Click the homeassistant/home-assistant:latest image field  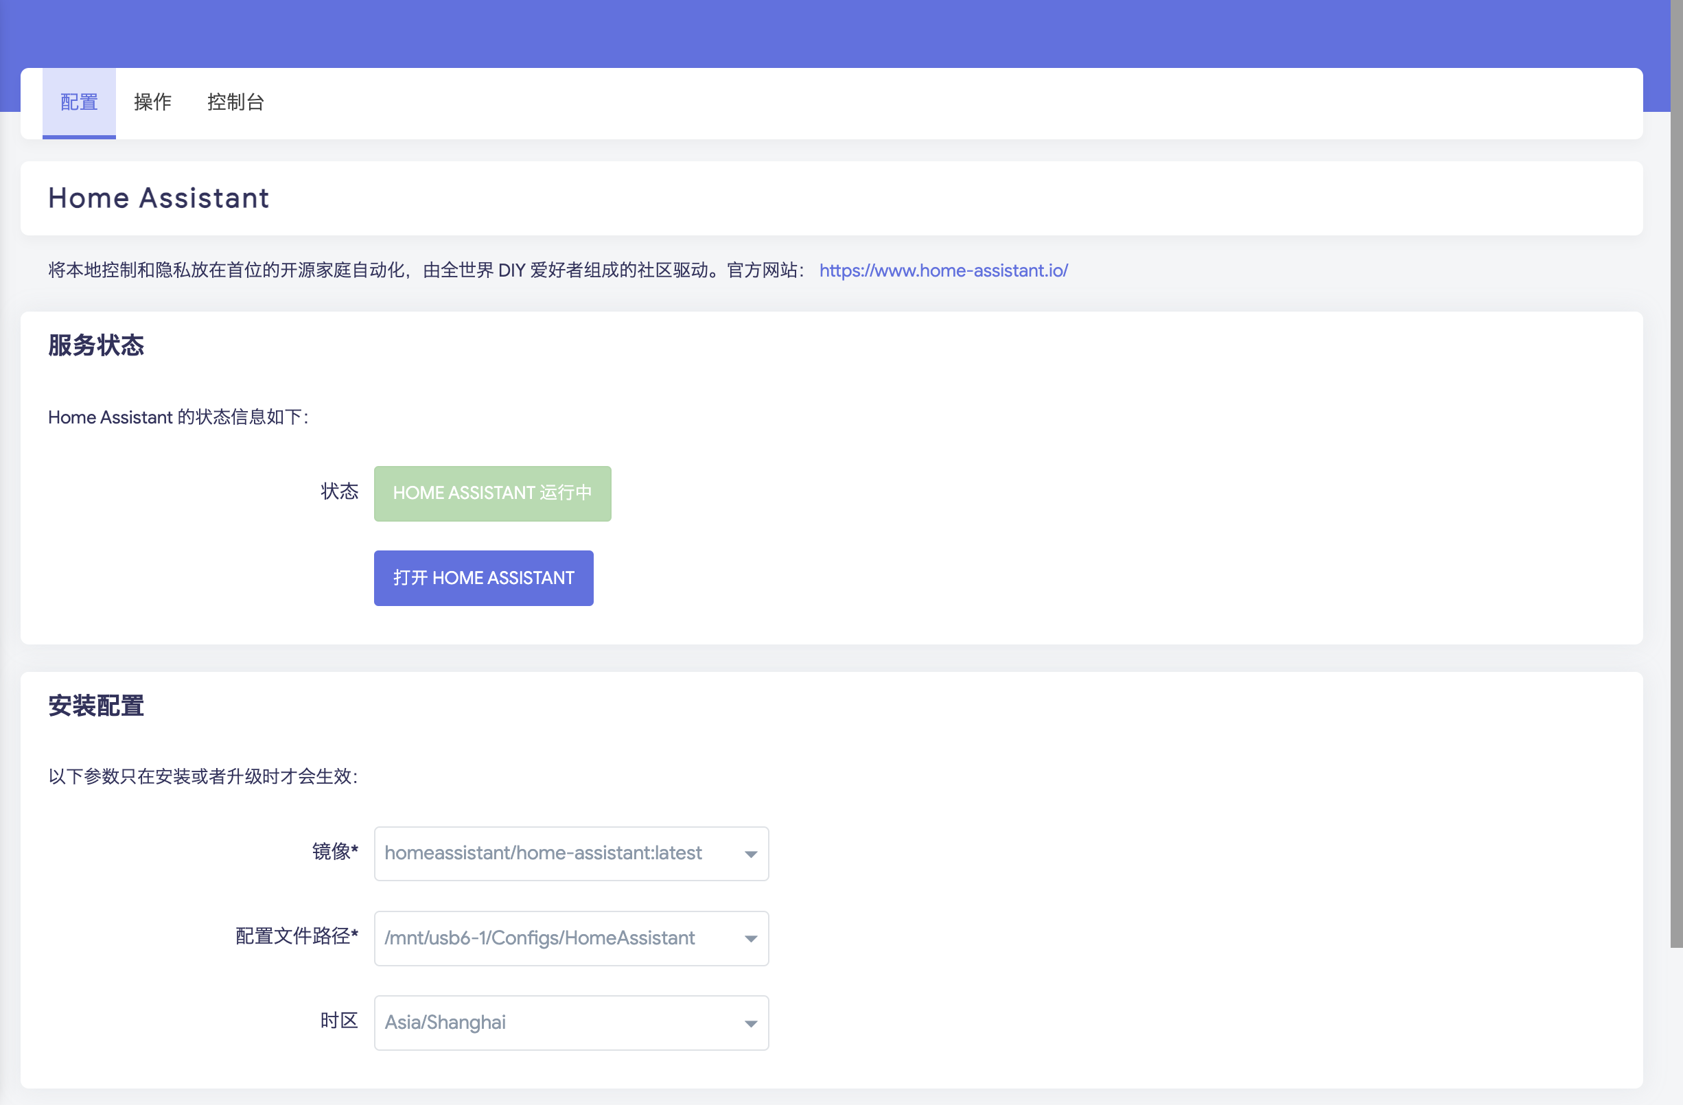tap(571, 854)
